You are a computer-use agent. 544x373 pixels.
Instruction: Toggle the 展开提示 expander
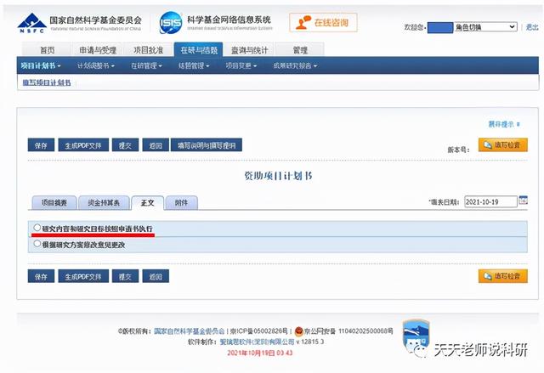(x=504, y=124)
